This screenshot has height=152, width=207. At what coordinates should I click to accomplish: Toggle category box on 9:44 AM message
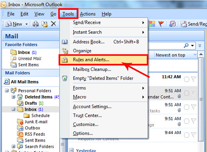(x=186, y=135)
